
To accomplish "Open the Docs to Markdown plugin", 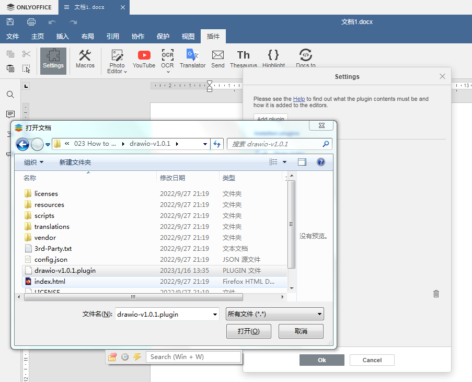I will [306, 59].
